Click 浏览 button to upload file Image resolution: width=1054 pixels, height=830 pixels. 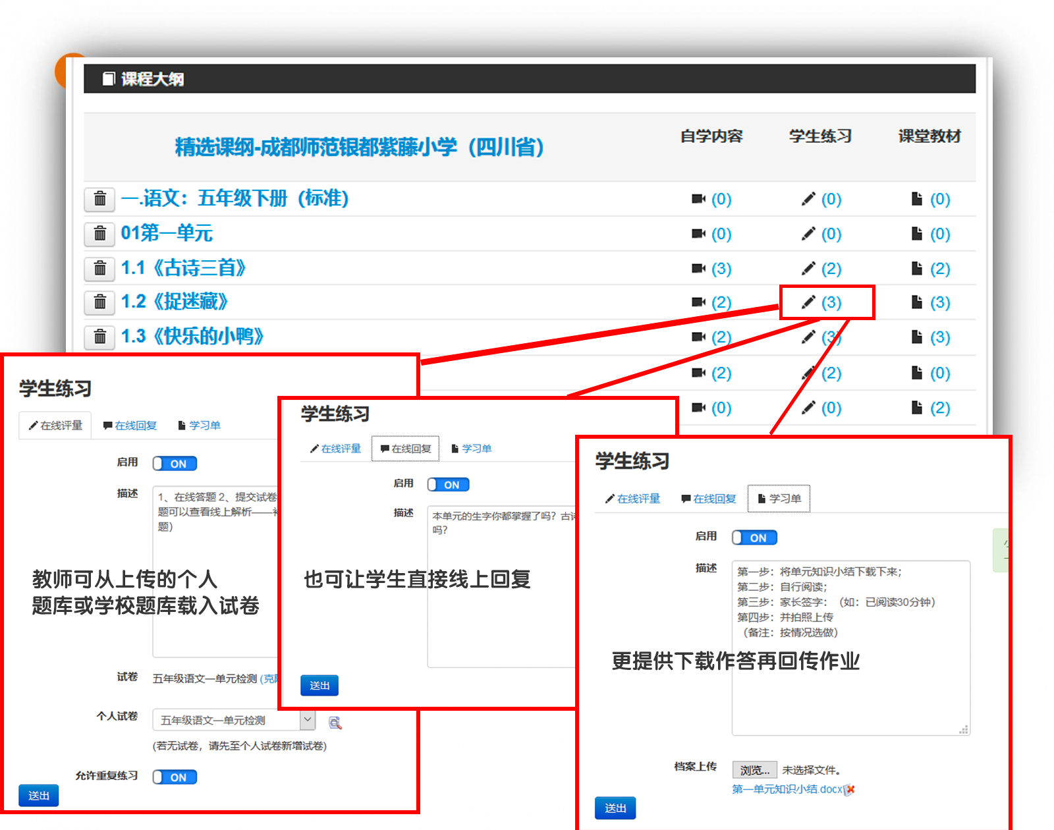754,770
